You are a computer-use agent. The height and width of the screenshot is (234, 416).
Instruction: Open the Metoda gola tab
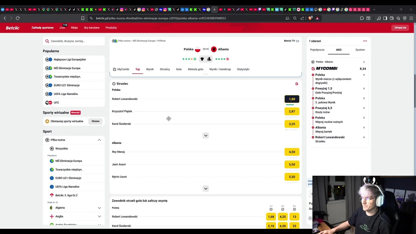point(195,69)
